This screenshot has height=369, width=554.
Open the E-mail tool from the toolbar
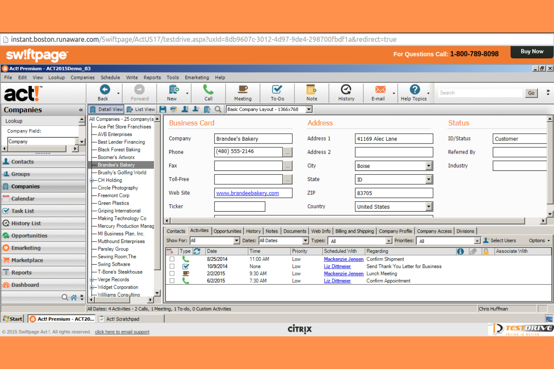(380, 93)
